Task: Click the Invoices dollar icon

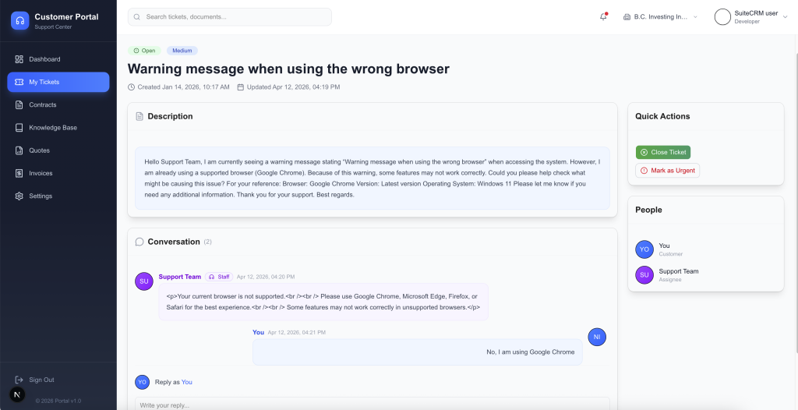Action: (x=19, y=173)
